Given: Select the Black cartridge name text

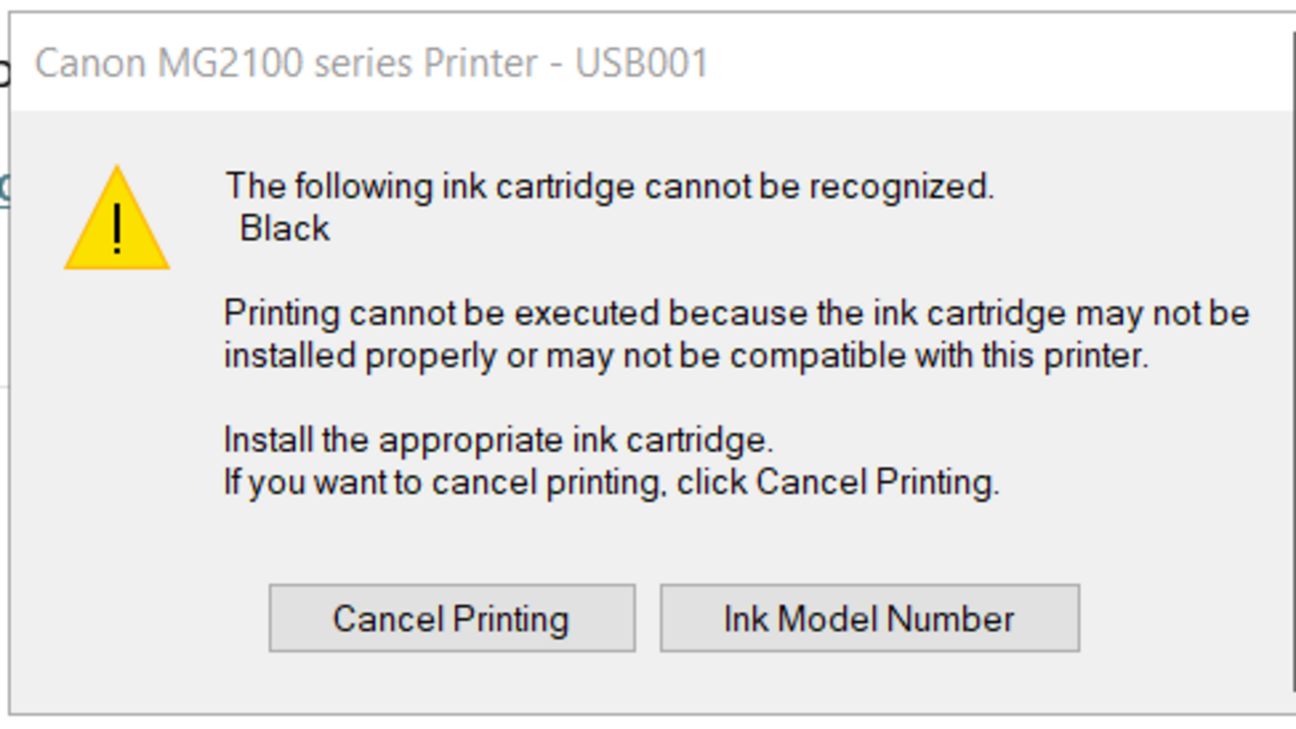Looking at the screenshot, I should tap(285, 228).
